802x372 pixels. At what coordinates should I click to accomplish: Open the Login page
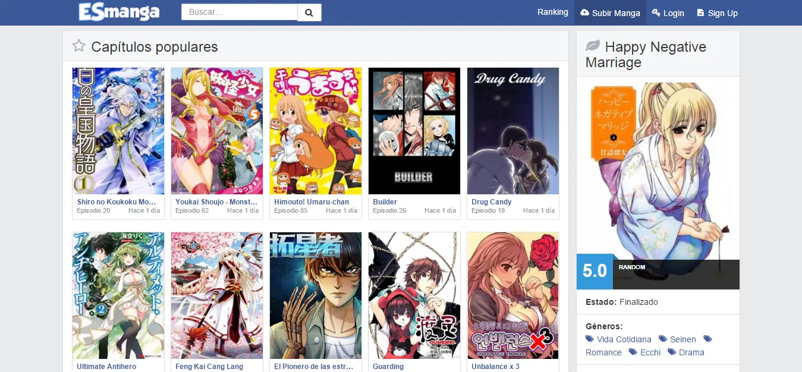(x=668, y=12)
